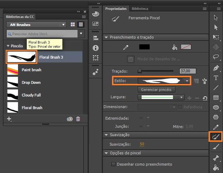
Task: Select the Subselection tool
Action: [x=216, y=27]
